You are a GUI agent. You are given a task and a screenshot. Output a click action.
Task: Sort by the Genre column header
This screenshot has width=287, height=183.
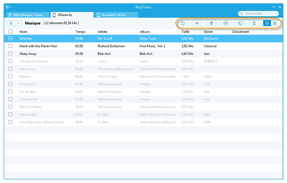(215, 32)
